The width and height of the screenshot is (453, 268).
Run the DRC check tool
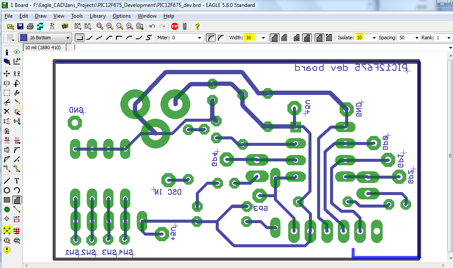pyautogui.click(x=7, y=240)
